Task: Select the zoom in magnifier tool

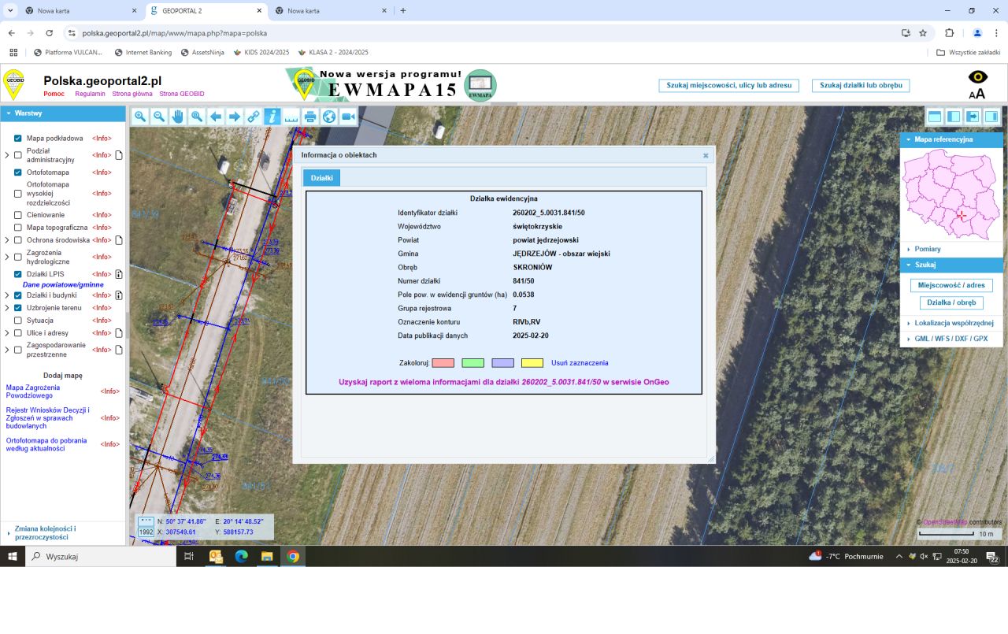Action: click(x=140, y=117)
